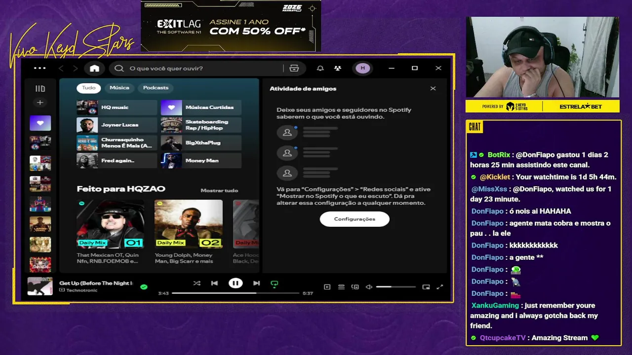
Task: Click the ExitLag 50% OFF banner
Action: [x=231, y=26]
